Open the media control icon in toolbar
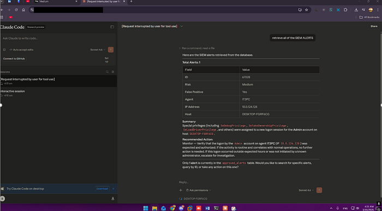Screen dimensions: 382x211 363,10
